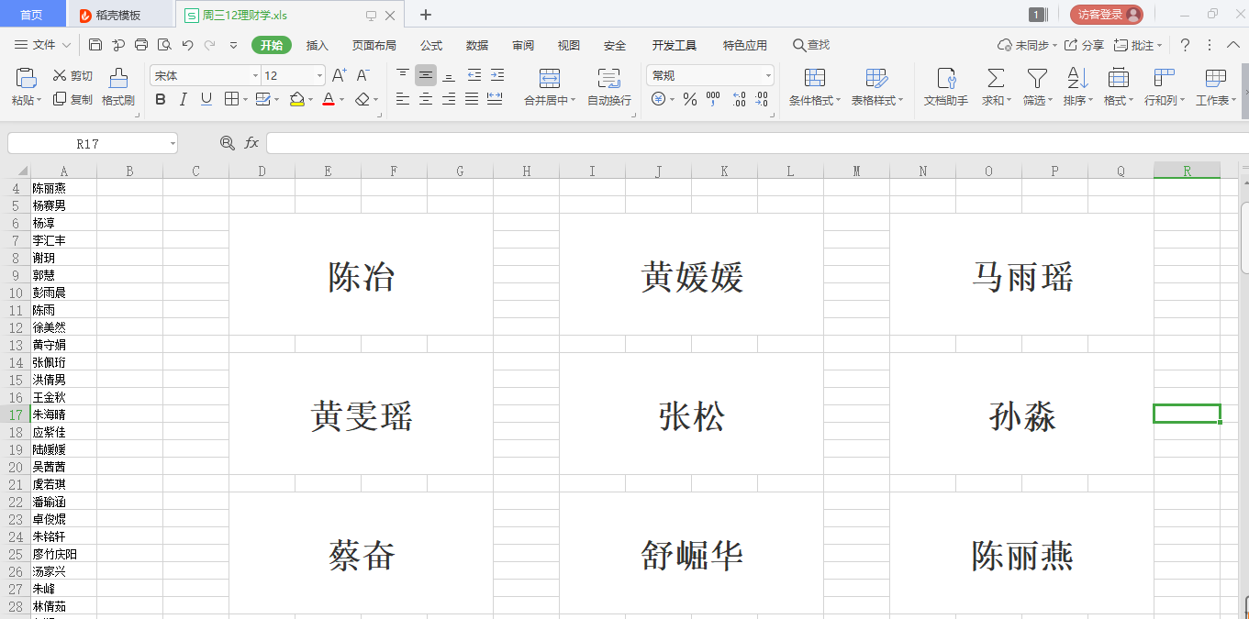Click the Filter (筛选) funnel icon
The height and width of the screenshot is (619, 1249).
click(x=1037, y=78)
